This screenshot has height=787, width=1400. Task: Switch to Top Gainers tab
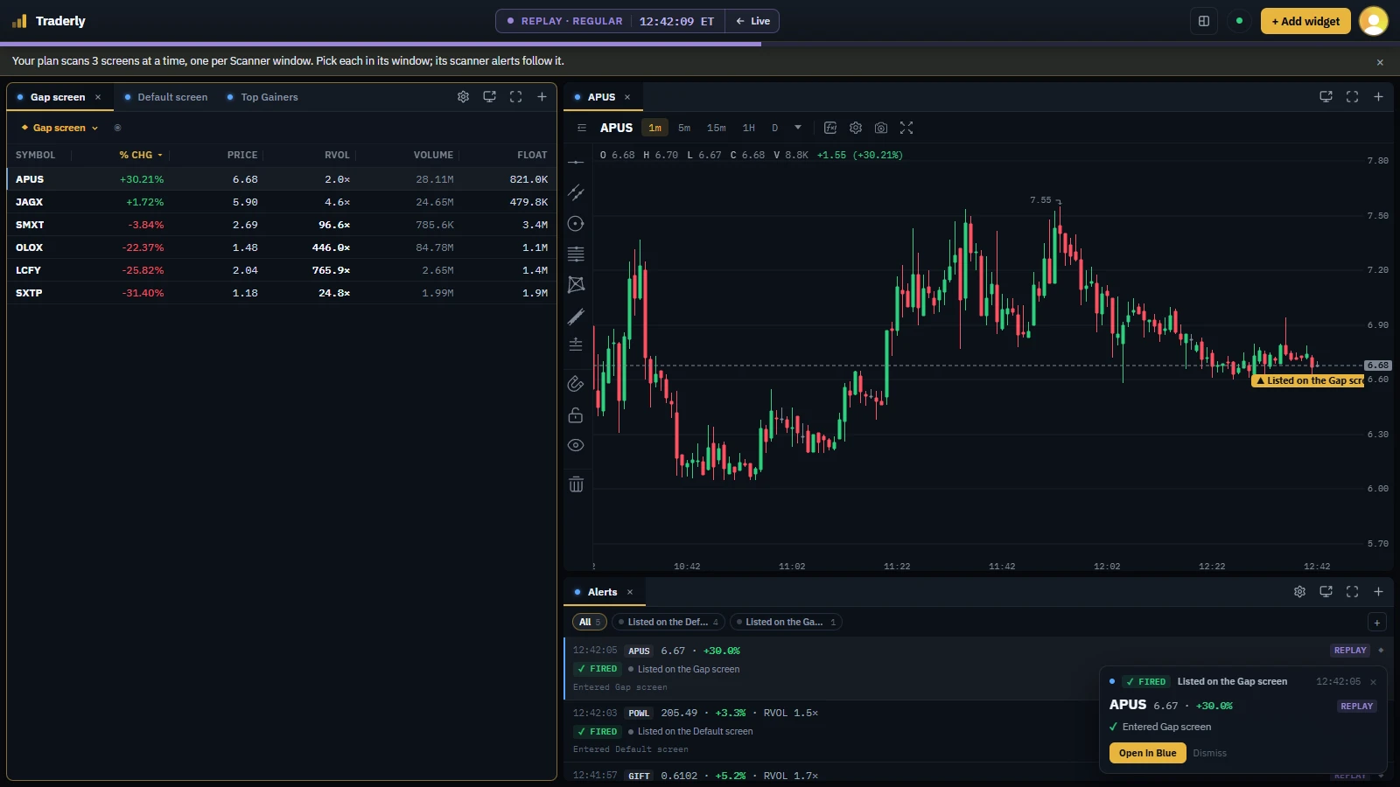262,97
